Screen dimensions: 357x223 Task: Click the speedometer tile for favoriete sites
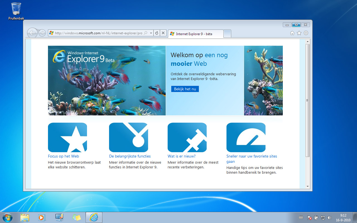pos(246,137)
